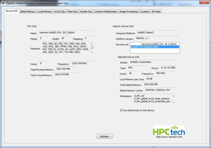Click the 400 MHz frequency field
The image size is (211, 148).
(165, 73)
